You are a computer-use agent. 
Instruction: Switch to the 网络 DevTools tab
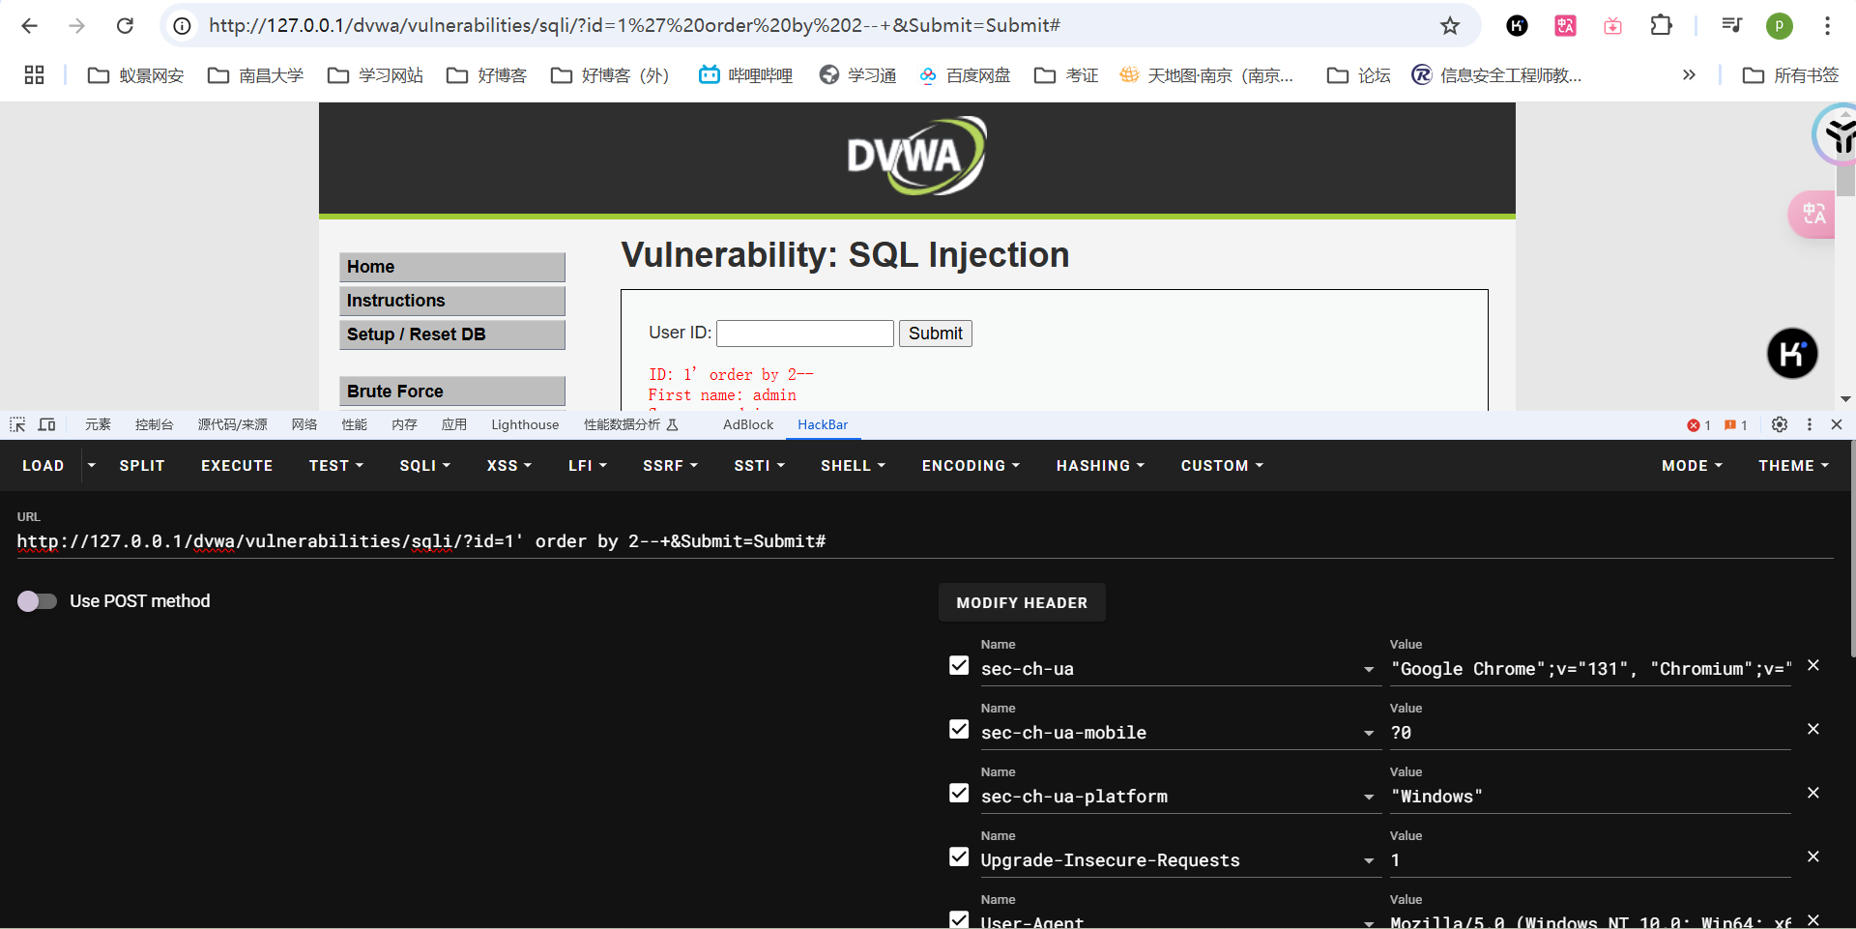click(304, 424)
